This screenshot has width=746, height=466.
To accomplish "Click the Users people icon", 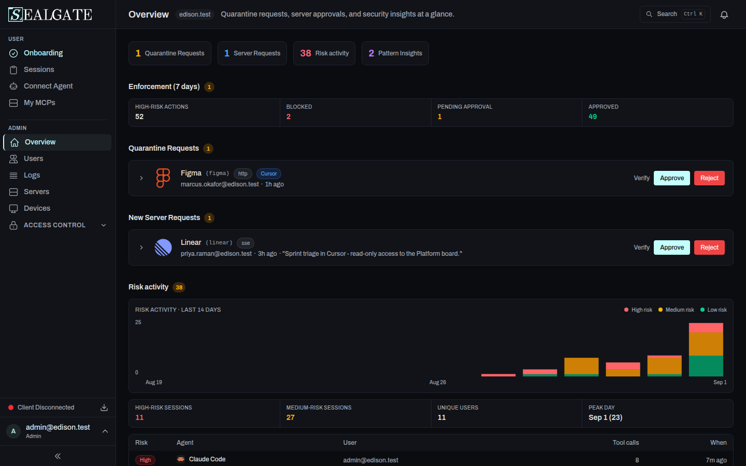I will click(13, 159).
